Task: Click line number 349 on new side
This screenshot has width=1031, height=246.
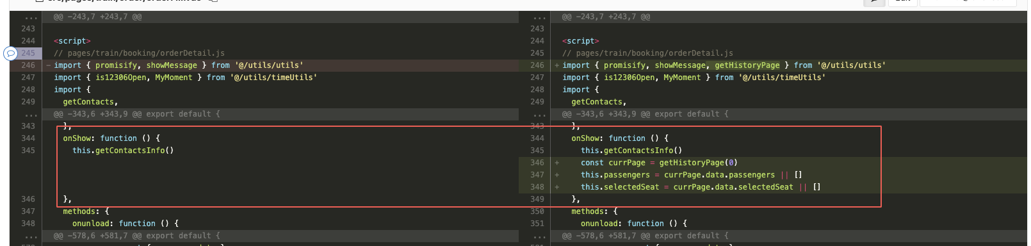Action: (x=537, y=199)
